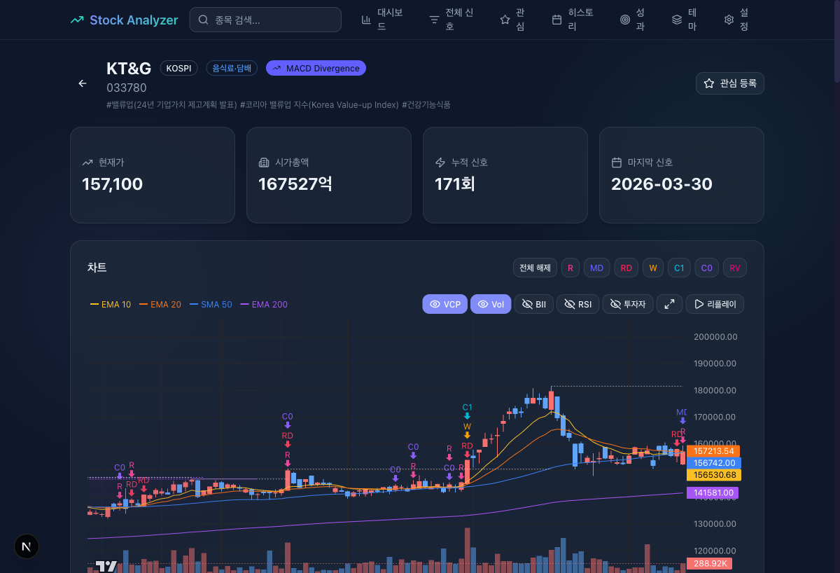Toggle the C1 signal filter
The height and width of the screenshot is (573, 840).
coord(679,268)
